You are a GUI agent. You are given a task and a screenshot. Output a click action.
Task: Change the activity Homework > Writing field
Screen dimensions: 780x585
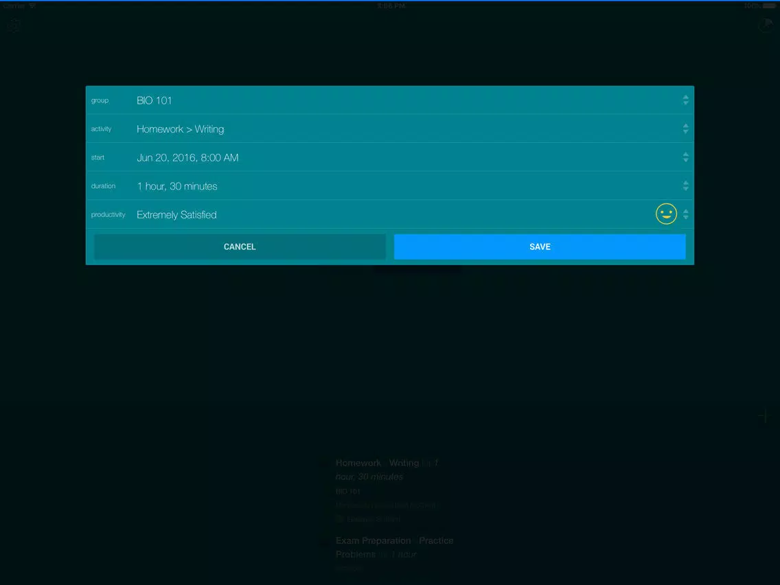pos(389,129)
